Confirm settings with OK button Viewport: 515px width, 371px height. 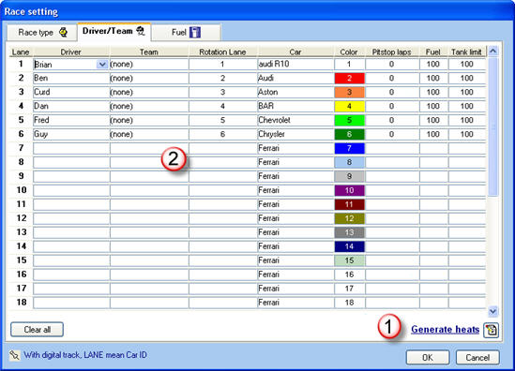(428, 357)
